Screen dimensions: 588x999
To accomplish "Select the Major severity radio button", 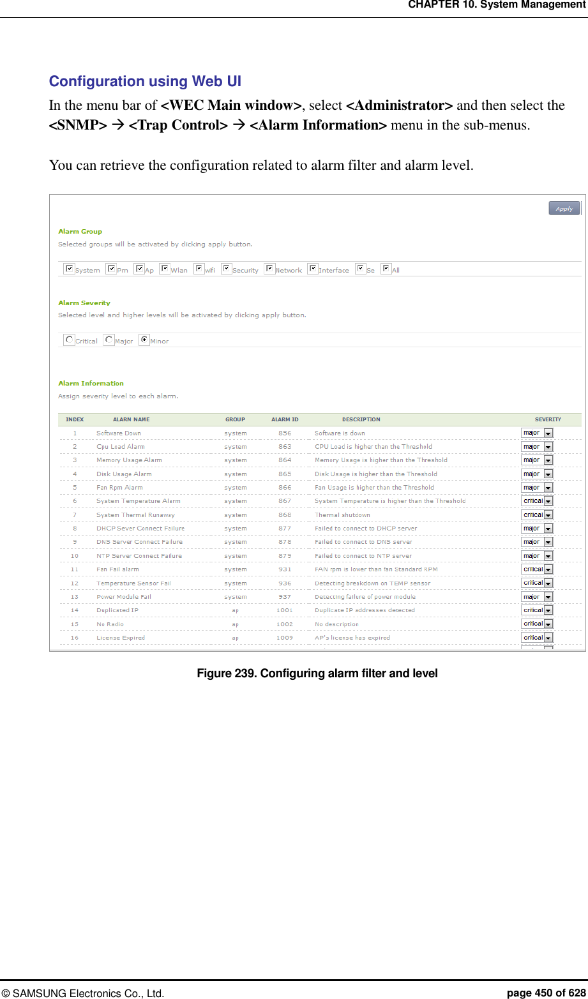I will pyautogui.click(x=109, y=340).
